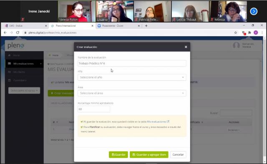
Task: Open a new browser tab
Action: coord(146,26)
